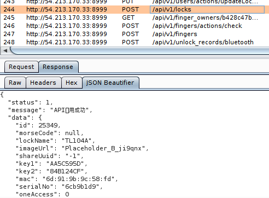This screenshot has width=269, height=198.
Task: Click the left scroll arrow icon
Action: point(5,51)
